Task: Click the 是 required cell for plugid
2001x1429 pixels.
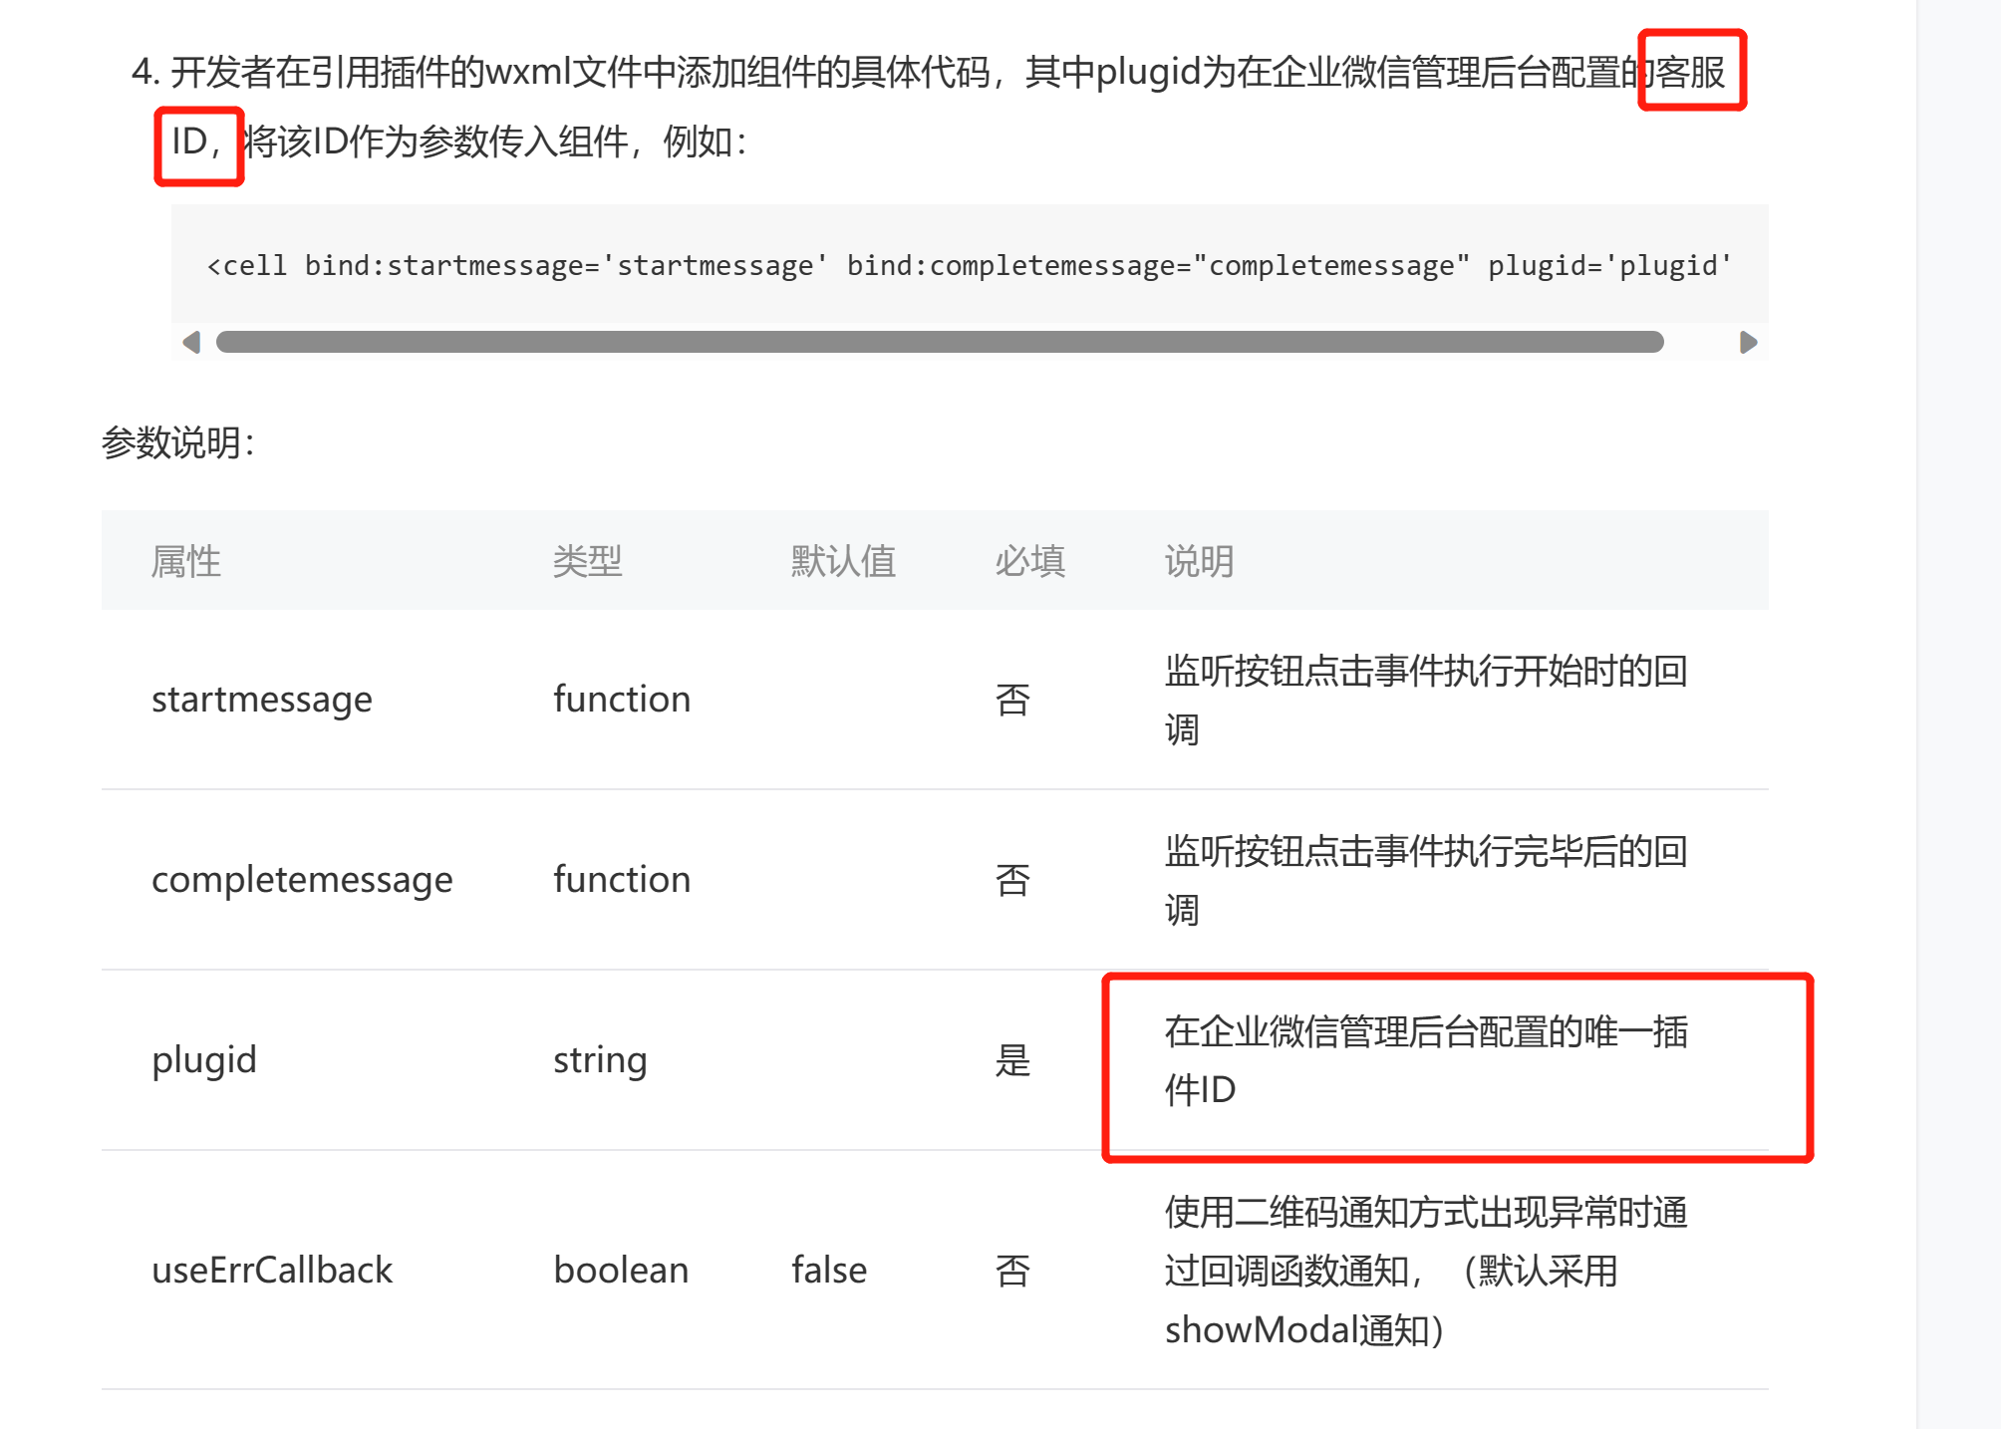Action: click(1012, 1060)
